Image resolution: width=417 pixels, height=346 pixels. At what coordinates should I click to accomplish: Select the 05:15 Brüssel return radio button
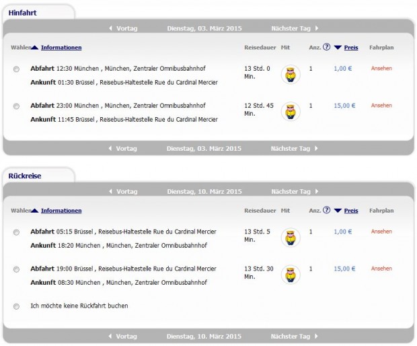click(x=16, y=232)
